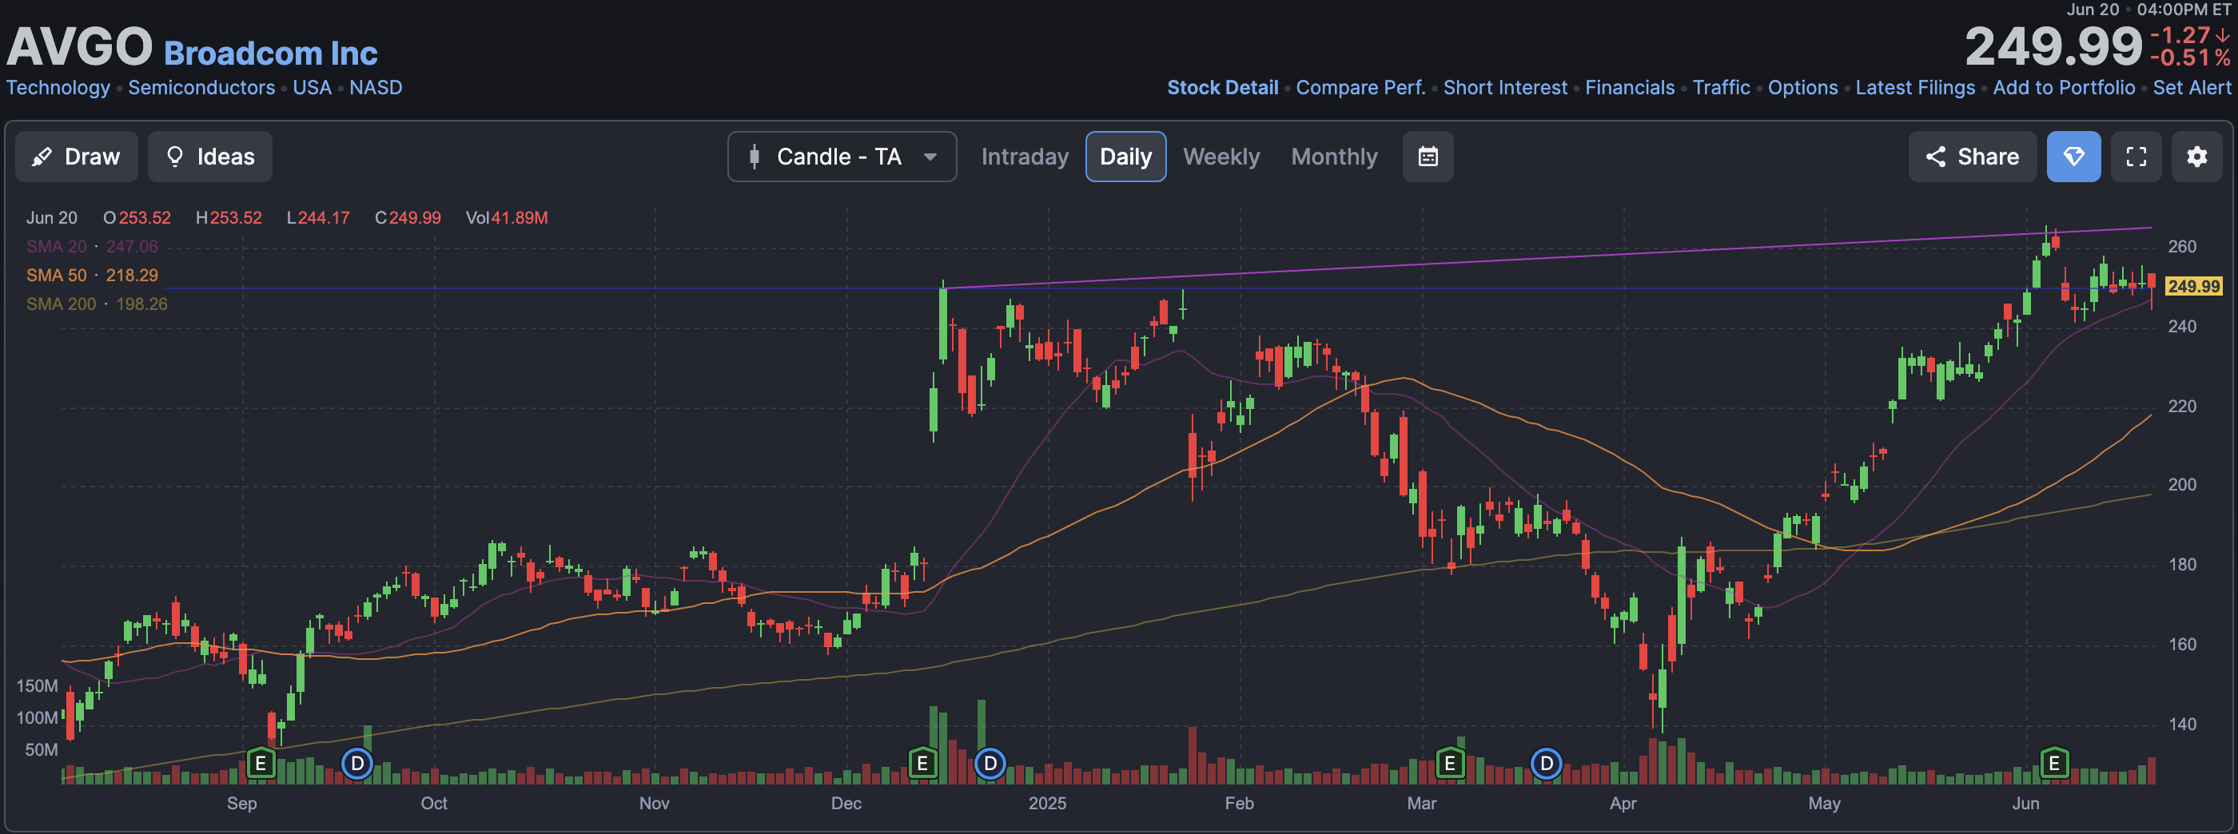The height and width of the screenshot is (834, 2238).
Task: Switch to Weekly timeframe
Action: [x=1221, y=157]
